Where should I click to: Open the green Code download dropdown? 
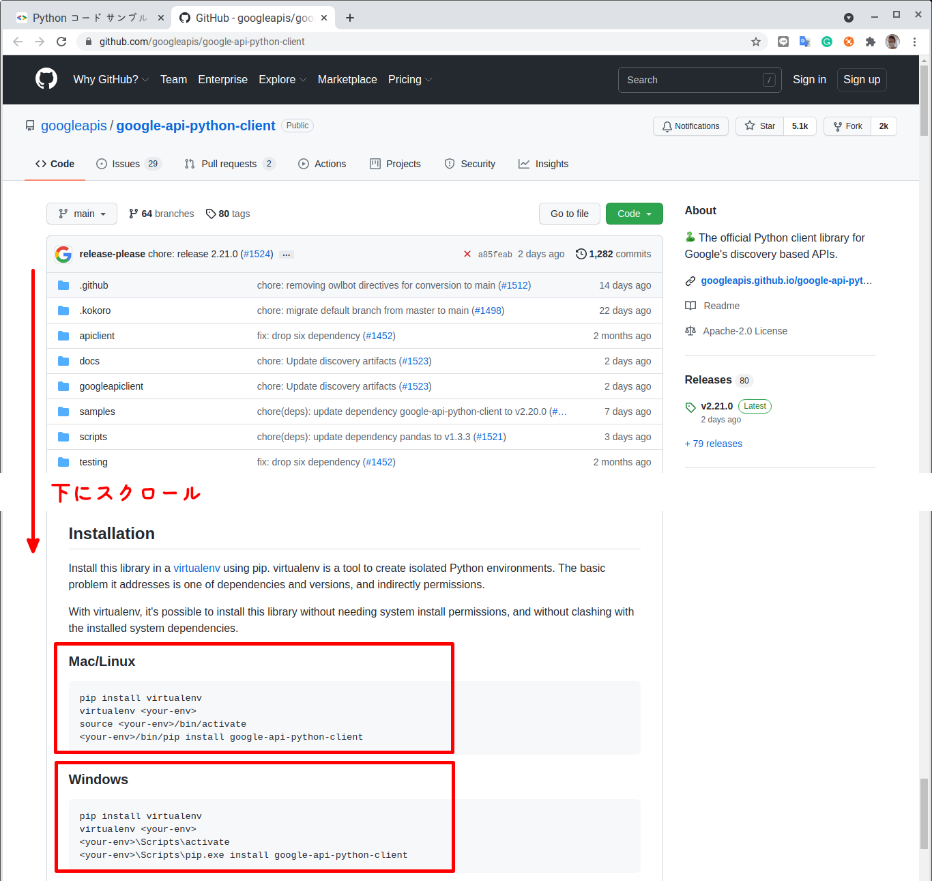633,214
